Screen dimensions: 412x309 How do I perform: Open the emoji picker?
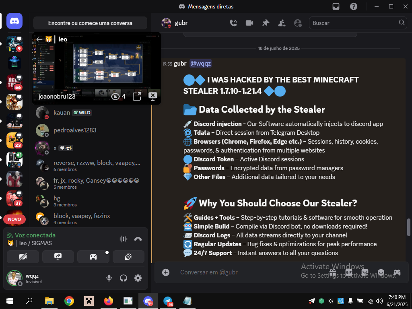(381, 272)
